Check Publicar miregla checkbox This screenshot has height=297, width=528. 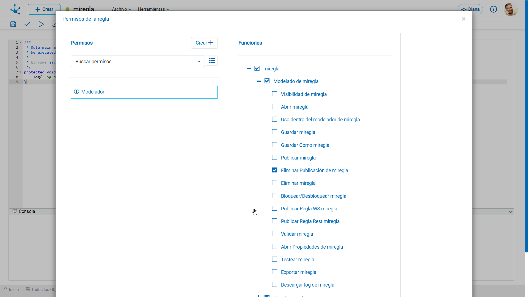click(x=274, y=157)
